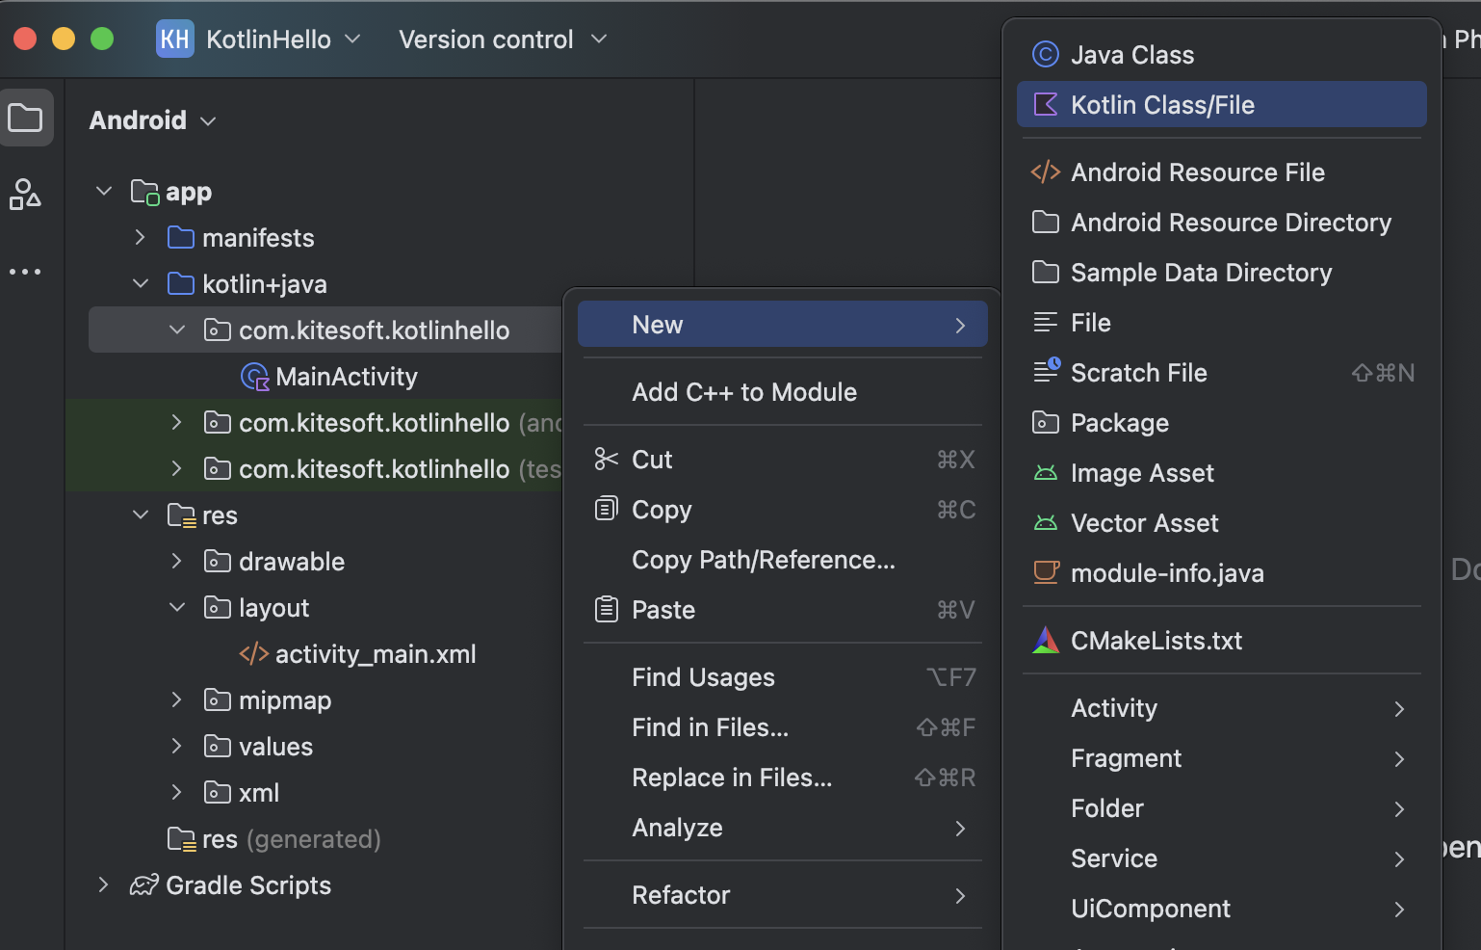The image size is (1481, 950).
Task: Expand the manifests folder
Action: [x=141, y=238]
